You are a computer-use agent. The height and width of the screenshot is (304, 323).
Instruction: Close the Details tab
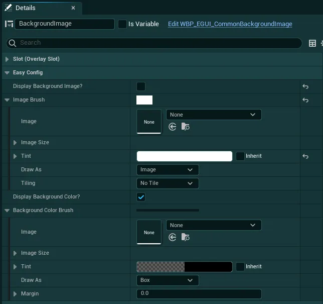click(x=73, y=8)
